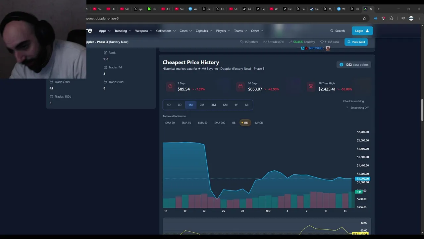Click the bell icon on Price Alert

click(x=349, y=42)
